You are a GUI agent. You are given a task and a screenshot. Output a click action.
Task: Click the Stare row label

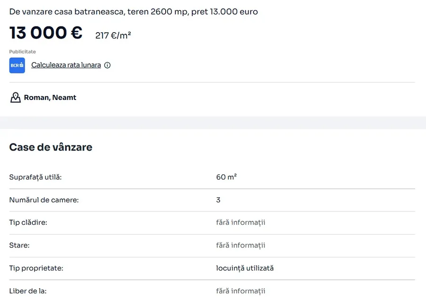pyautogui.click(x=19, y=246)
